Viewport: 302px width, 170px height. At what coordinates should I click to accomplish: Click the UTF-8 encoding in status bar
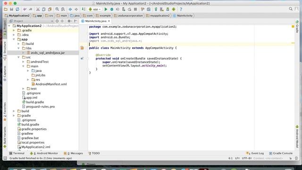247,158
